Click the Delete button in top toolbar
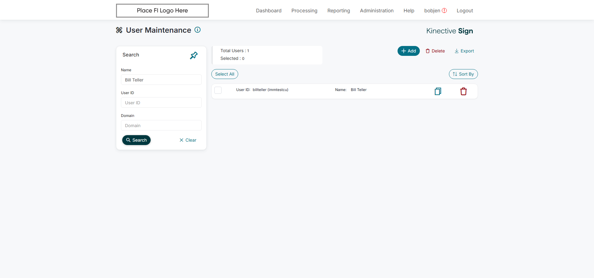The image size is (594, 278). coord(435,51)
